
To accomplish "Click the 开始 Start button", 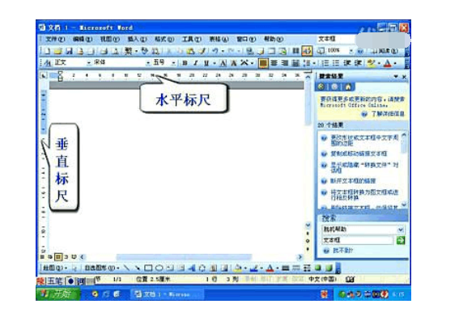I will pyautogui.click(x=57, y=294).
